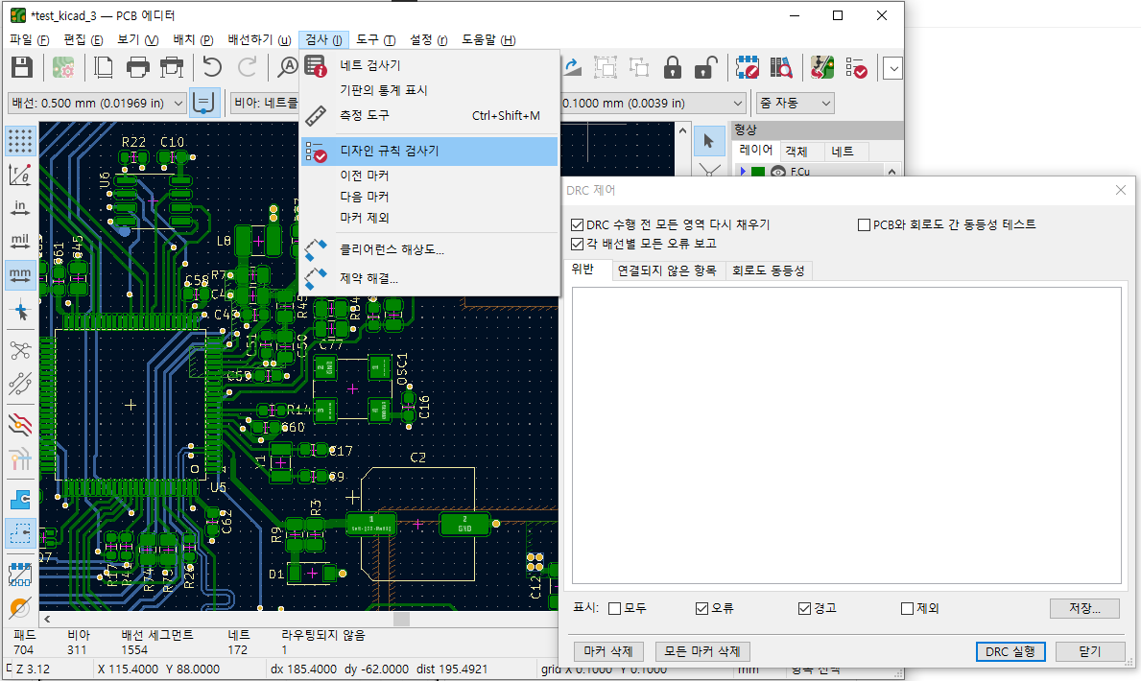Select 기판의 통계 표시 menu entry
Screen dimensions: 1141x681
429,90
